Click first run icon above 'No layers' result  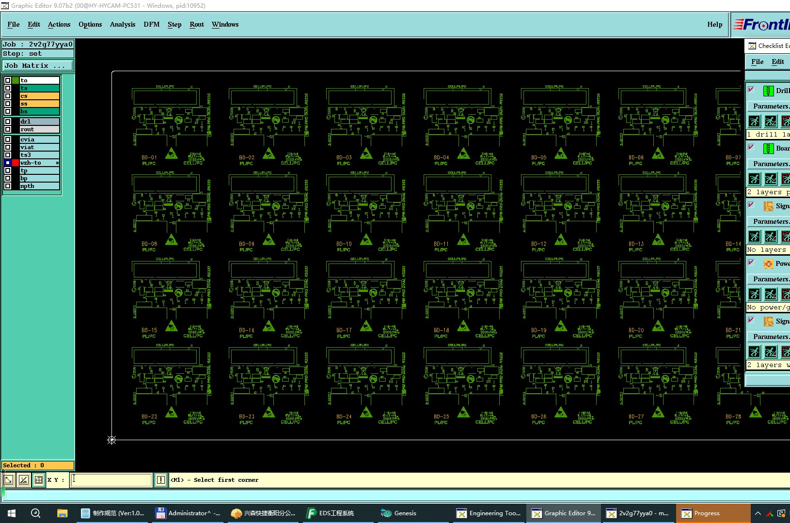(754, 236)
